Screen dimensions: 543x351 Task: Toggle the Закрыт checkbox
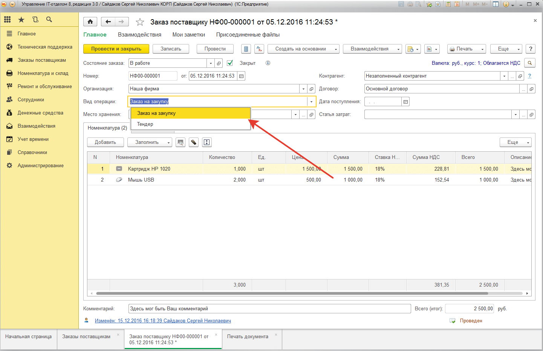(x=230, y=63)
